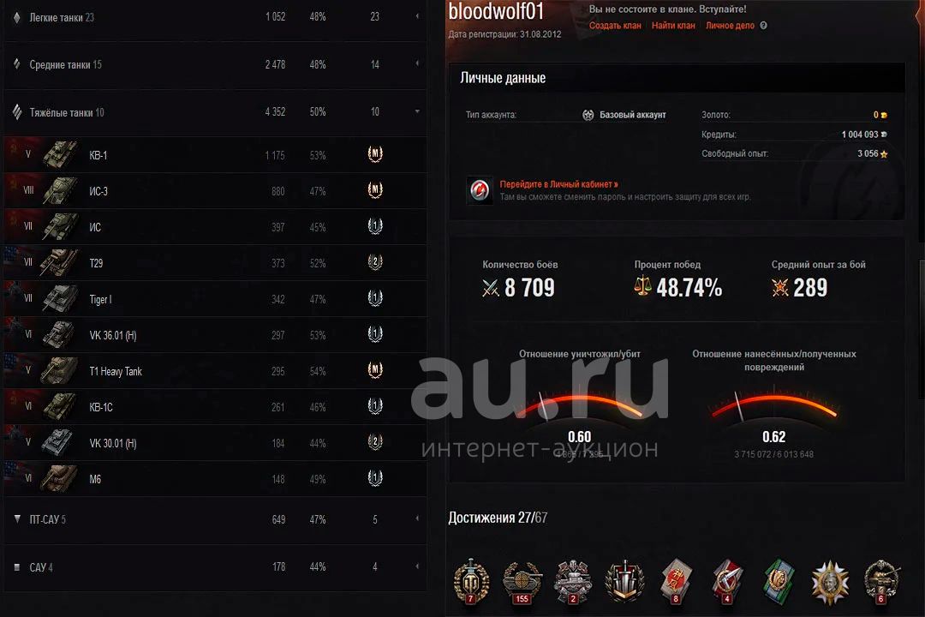Click the T29 second class badge icon
Screen dimensions: 925x617
pyautogui.click(x=375, y=262)
